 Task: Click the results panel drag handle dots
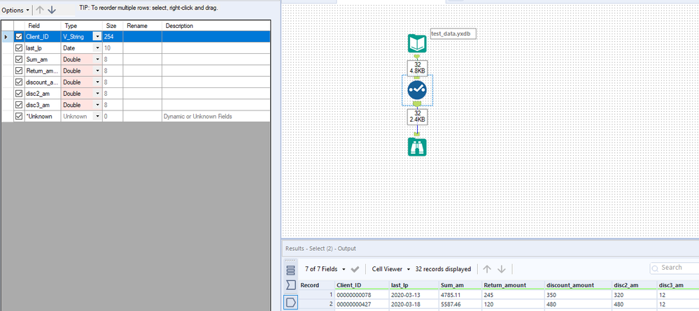pyautogui.click(x=290, y=260)
